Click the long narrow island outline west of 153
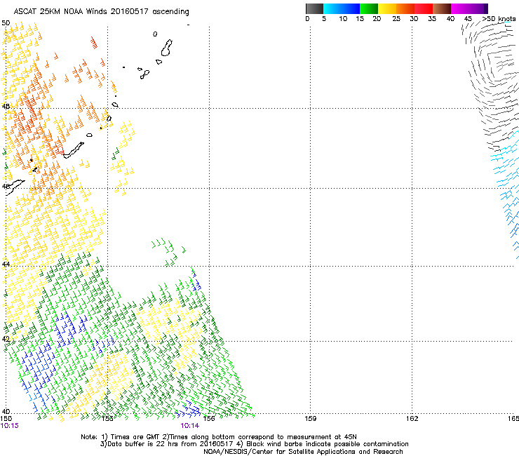This screenshot has height=456, width=519. point(74,150)
